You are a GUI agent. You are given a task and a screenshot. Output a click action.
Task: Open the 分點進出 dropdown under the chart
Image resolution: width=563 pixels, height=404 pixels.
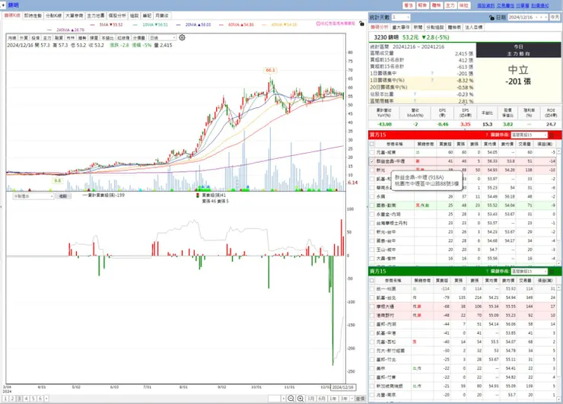[33, 196]
